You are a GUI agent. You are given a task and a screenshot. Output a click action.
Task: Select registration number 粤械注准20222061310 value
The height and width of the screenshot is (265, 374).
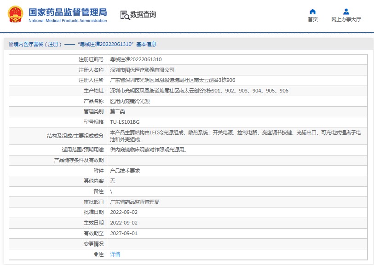tap(136, 59)
